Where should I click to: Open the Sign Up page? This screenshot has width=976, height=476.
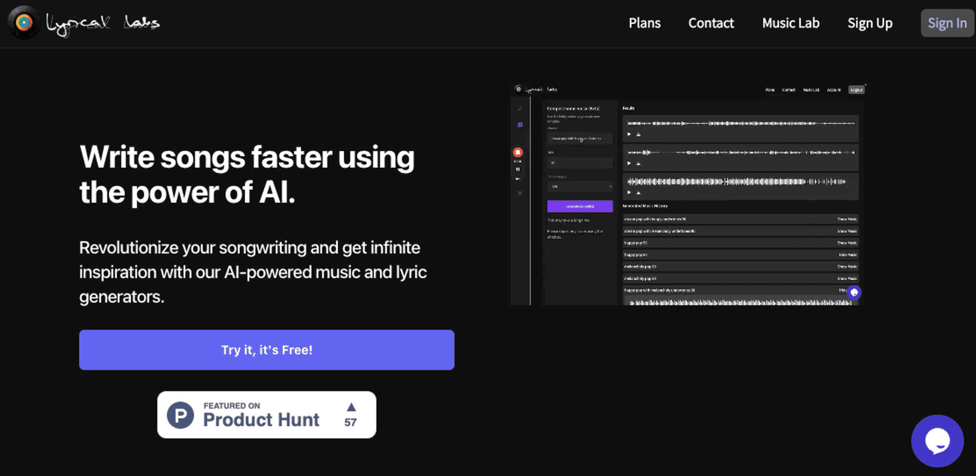(870, 23)
